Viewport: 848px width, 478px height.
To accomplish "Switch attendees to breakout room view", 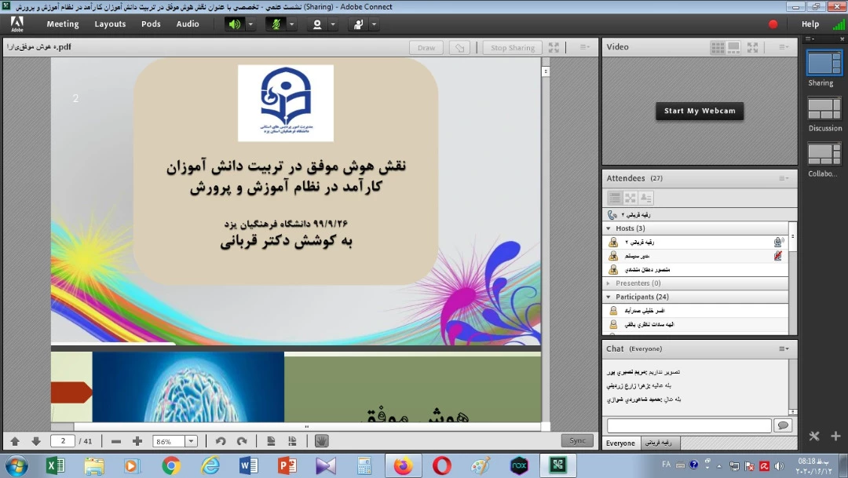I will click(631, 198).
